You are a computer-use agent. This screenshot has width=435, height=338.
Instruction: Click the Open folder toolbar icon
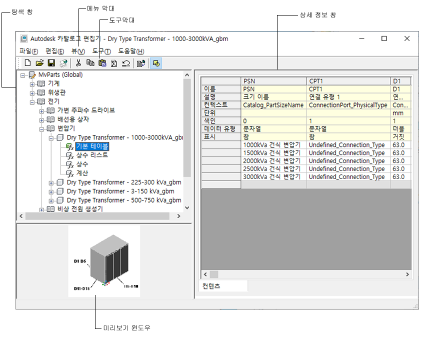[39, 63]
